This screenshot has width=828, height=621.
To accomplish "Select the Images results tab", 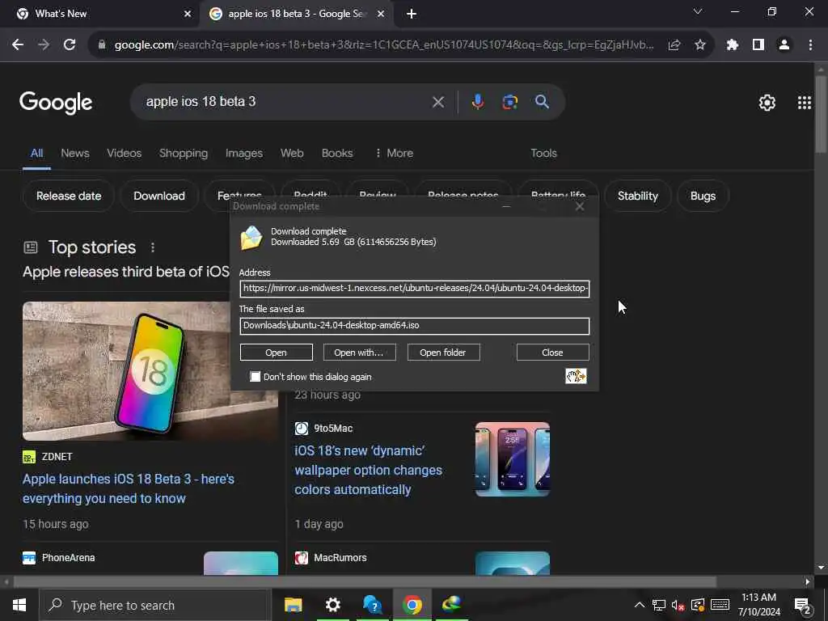I will (244, 153).
